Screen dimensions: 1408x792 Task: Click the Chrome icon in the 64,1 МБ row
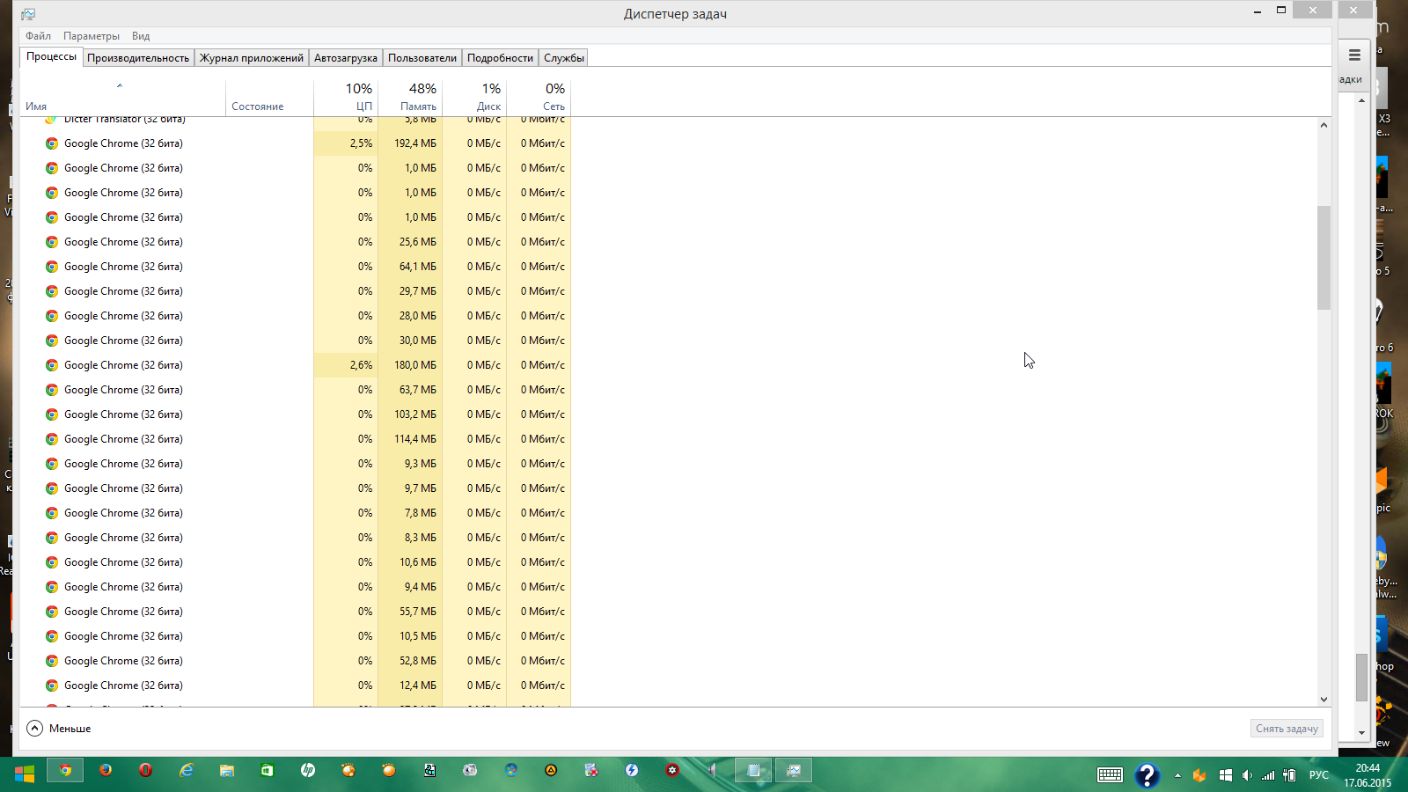click(52, 267)
